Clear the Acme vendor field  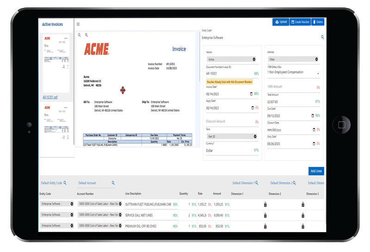[x=254, y=59]
